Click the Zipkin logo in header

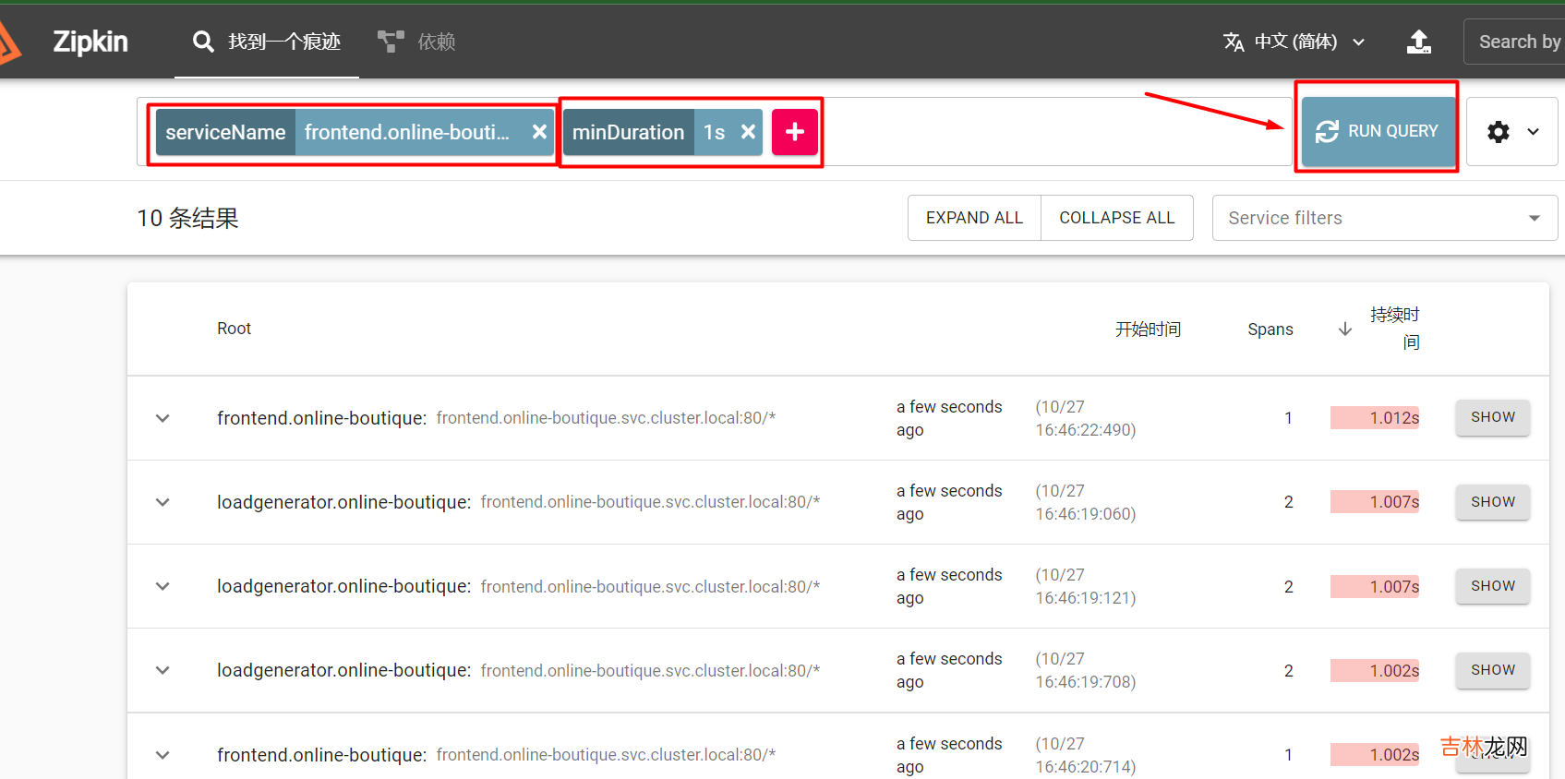[90, 42]
